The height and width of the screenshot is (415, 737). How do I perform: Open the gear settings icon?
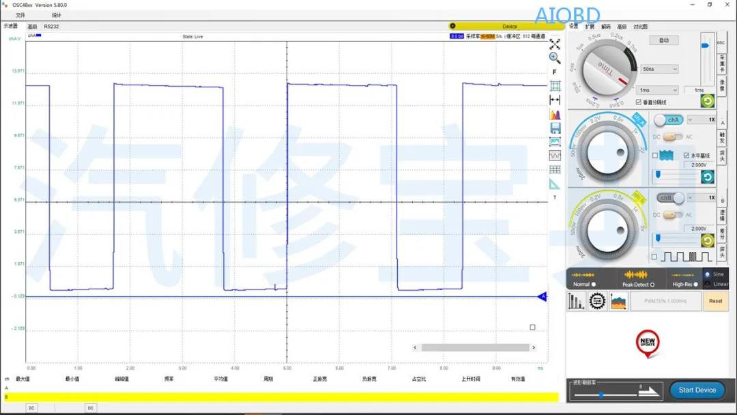597,301
